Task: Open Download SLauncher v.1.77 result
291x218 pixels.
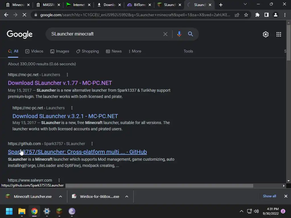Action: 60,83
